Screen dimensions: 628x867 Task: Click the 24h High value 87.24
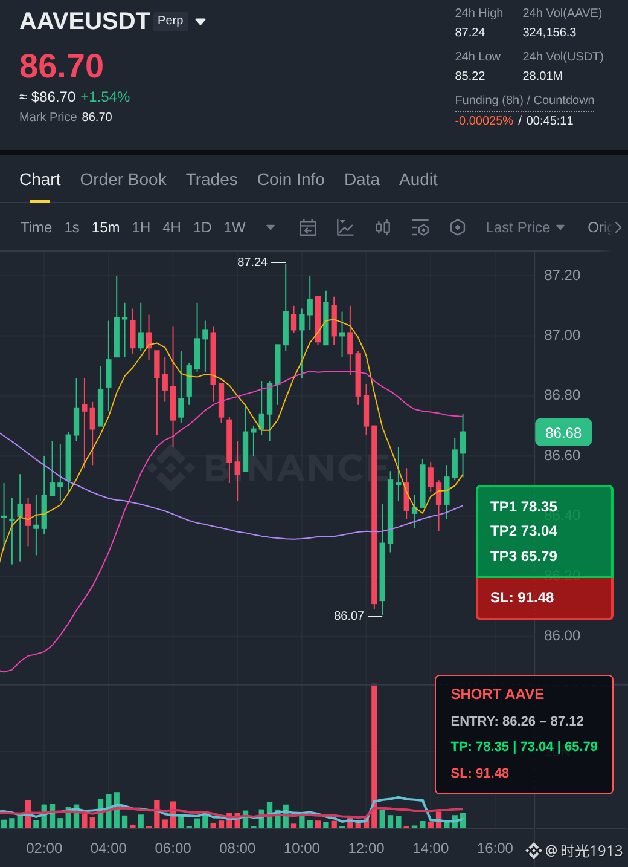point(470,32)
